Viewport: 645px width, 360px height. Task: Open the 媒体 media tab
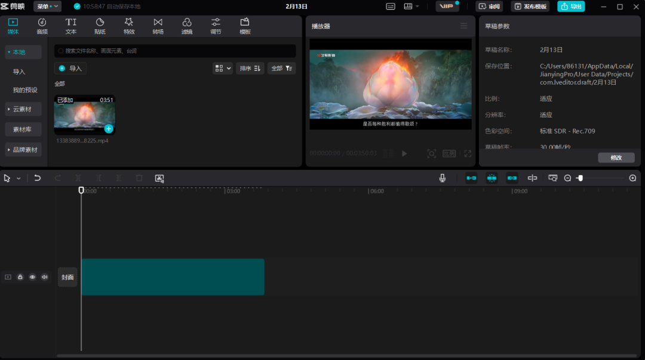tap(13, 26)
